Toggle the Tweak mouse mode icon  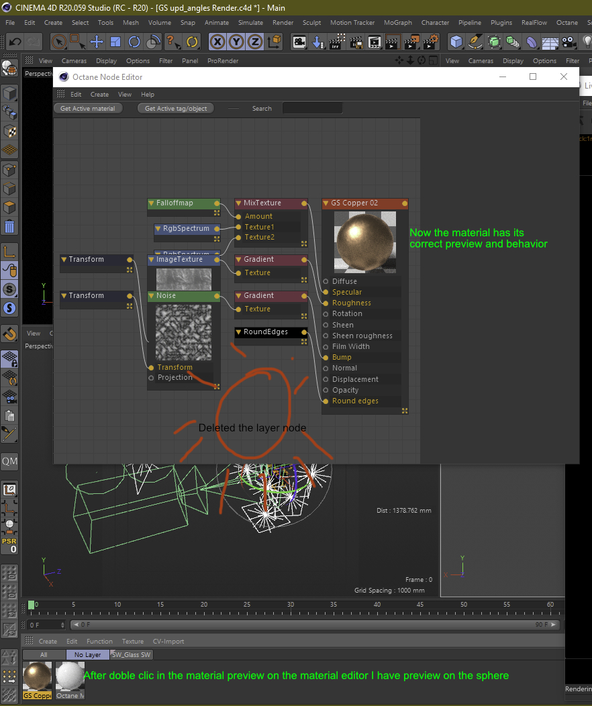point(9,270)
